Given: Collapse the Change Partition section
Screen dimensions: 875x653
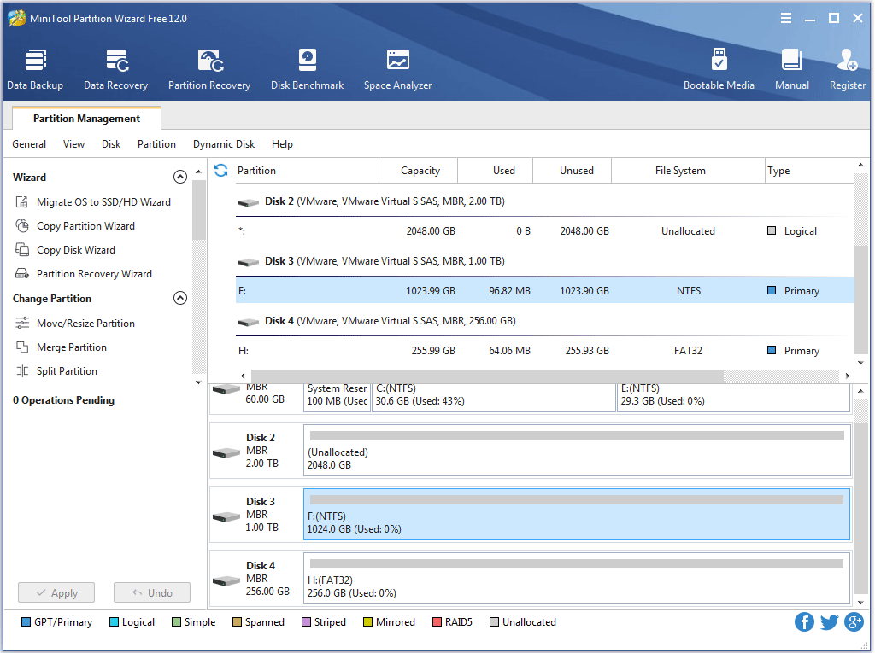Looking at the screenshot, I should click(x=179, y=298).
